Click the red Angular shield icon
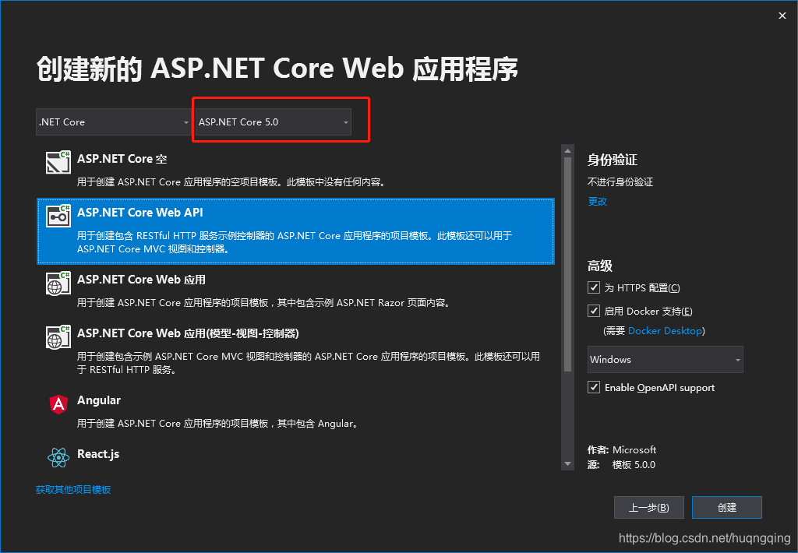The image size is (798, 553). tap(58, 404)
